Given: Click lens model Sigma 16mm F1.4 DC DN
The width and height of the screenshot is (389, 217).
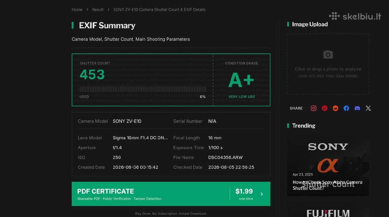Looking at the screenshot, I should [x=140, y=138].
